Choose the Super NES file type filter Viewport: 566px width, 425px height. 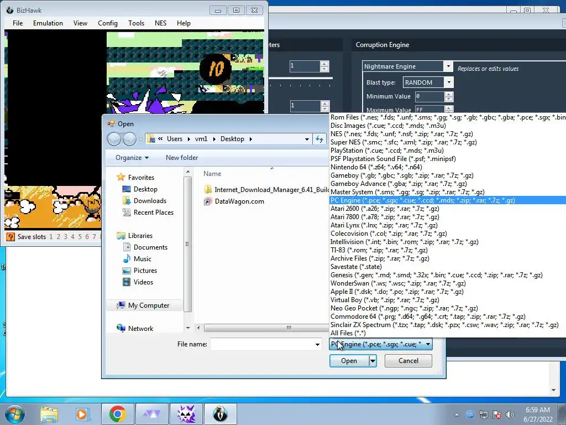click(x=448, y=142)
